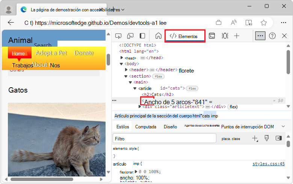293x184 pixels.
Task: Open the styles.css:45 source link
Action: pos(269,164)
